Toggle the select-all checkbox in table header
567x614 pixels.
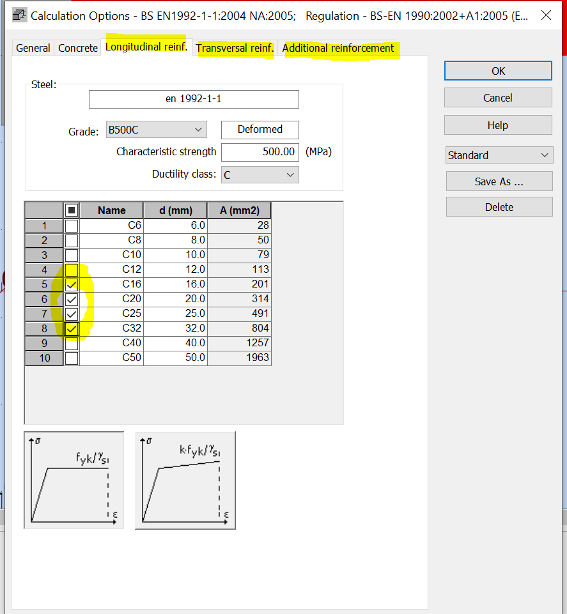point(71,210)
